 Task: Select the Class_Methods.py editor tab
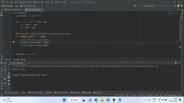34,9
